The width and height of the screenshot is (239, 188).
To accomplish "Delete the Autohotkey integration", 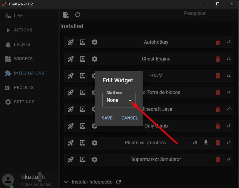I will point(218,42).
